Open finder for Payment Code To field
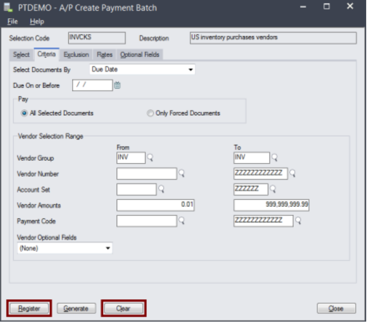Viewport: 367px width, 322px height. (x=298, y=220)
